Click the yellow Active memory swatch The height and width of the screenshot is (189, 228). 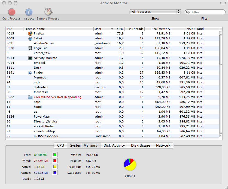click(x=55, y=166)
